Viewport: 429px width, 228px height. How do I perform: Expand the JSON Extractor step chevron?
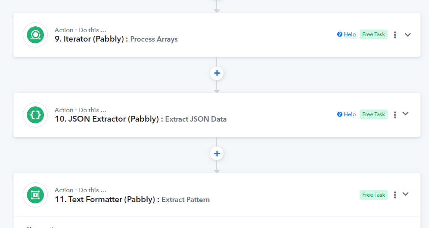pos(405,114)
